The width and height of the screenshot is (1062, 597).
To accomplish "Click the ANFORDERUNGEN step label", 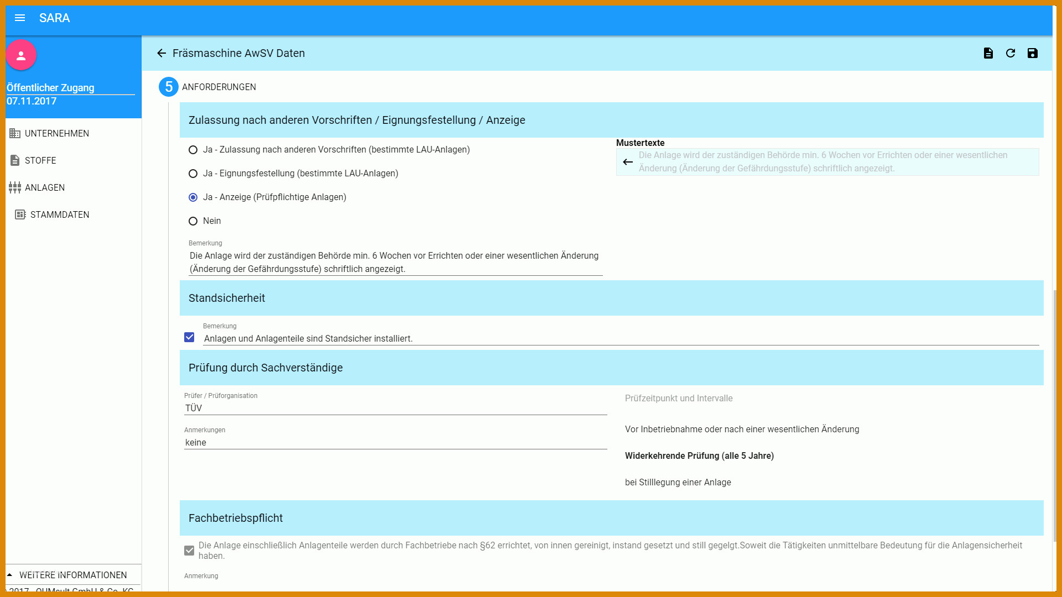I will (219, 87).
